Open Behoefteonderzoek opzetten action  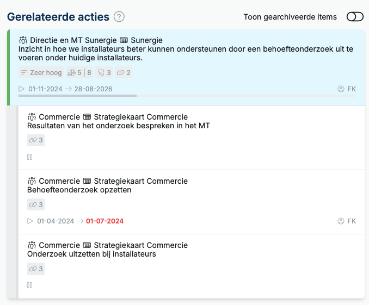79,190
